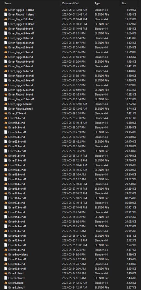Image resolution: width=141 pixels, height=290 pixels.
Task: Select the Elster26.blend file name
Action: (x=17, y=118)
